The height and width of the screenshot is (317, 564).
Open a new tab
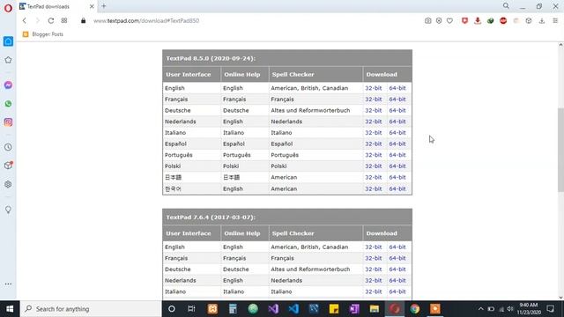point(104,6)
